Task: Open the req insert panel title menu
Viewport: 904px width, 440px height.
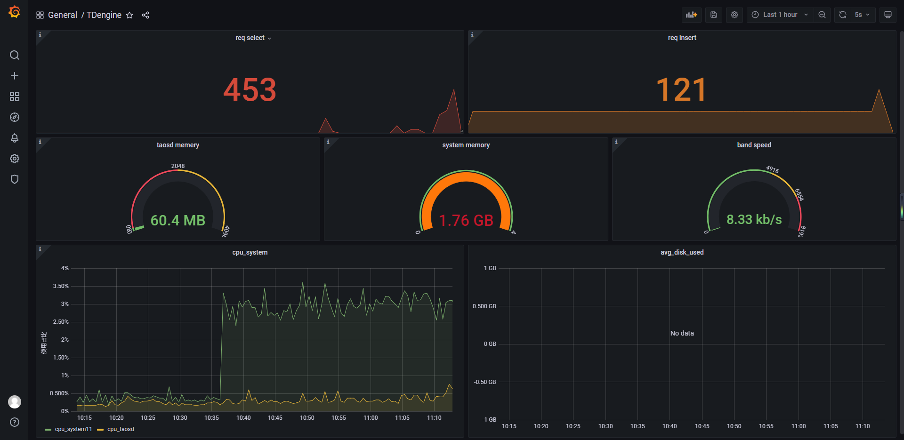Action: [682, 38]
